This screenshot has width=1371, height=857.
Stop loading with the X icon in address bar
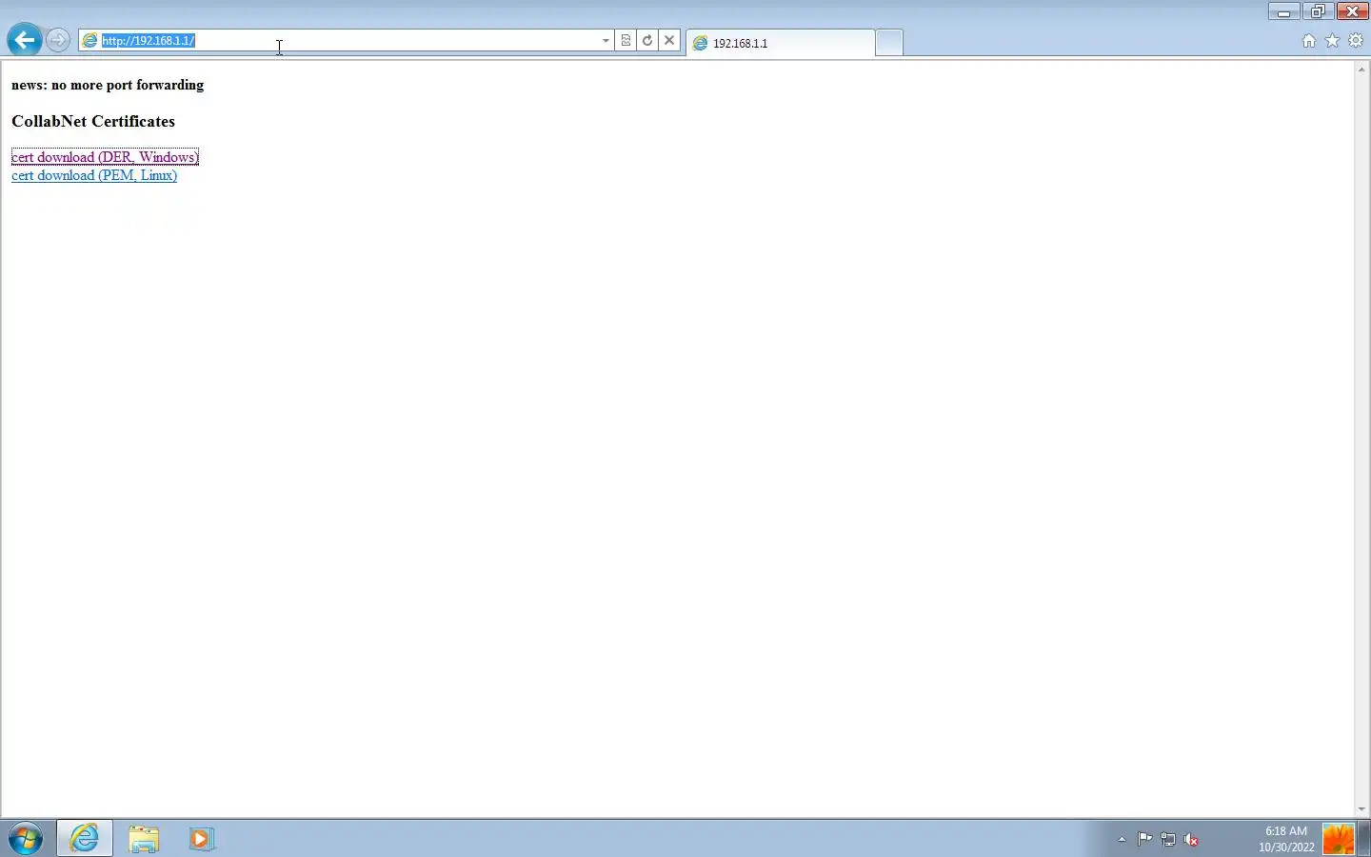(669, 41)
